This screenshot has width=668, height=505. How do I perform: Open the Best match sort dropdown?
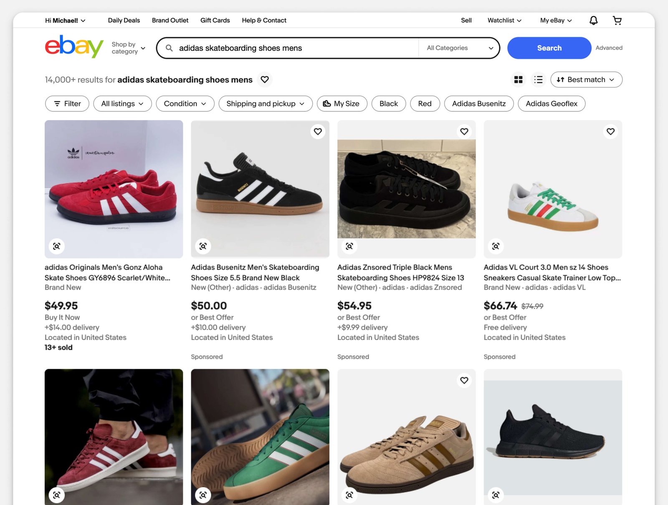pos(586,80)
